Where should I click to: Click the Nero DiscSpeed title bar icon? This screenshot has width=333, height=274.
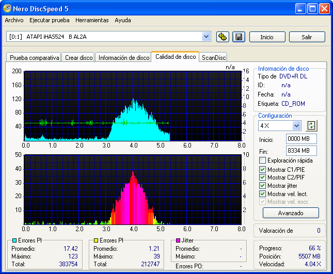click(8, 9)
